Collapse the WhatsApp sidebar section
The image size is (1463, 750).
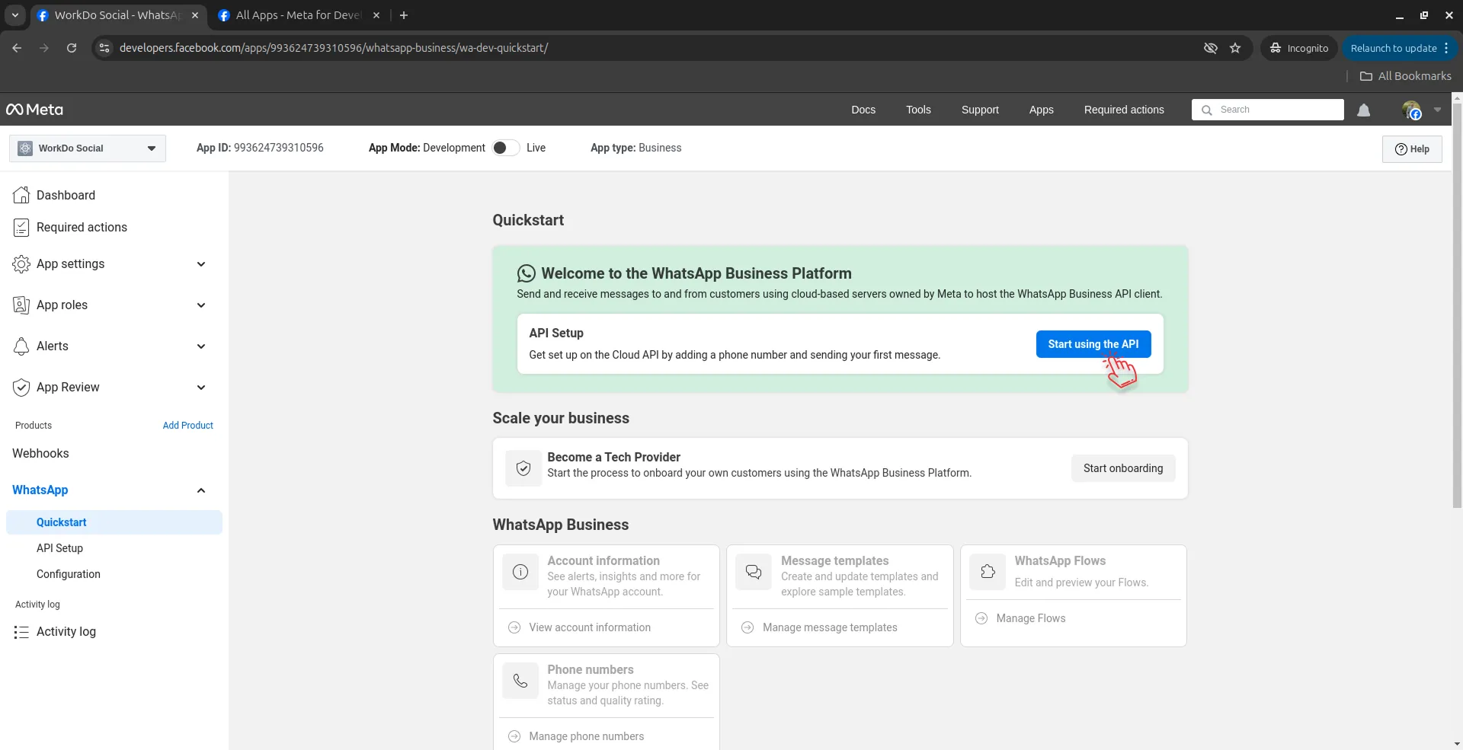[x=201, y=490]
